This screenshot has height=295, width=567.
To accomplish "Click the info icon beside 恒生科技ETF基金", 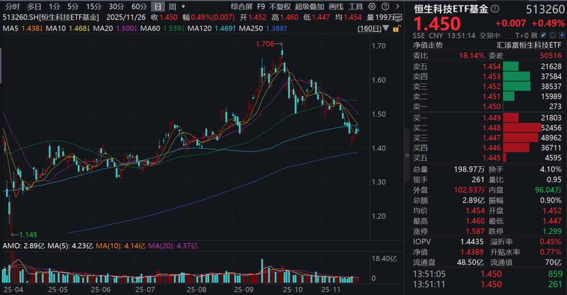I will click(x=496, y=9).
